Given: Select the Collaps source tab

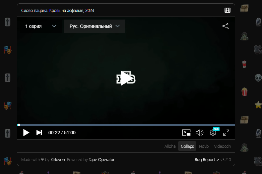Looking at the screenshot, I should [187, 146].
